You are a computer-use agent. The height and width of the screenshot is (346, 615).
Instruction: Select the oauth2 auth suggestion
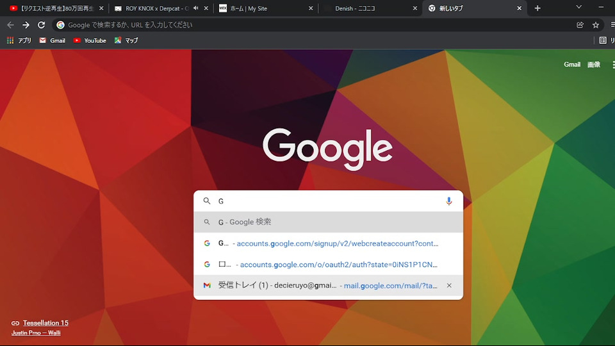pyautogui.click(x=328, y=265)
